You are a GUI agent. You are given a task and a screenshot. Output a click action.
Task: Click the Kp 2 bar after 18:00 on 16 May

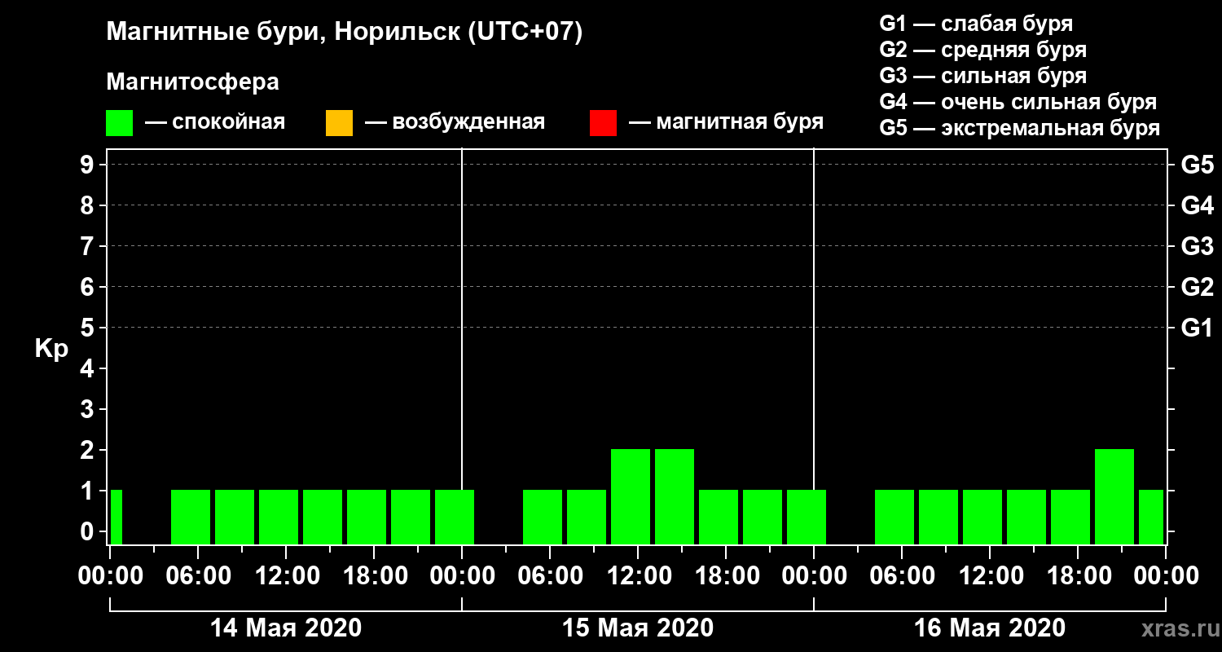coord(1114,496)
